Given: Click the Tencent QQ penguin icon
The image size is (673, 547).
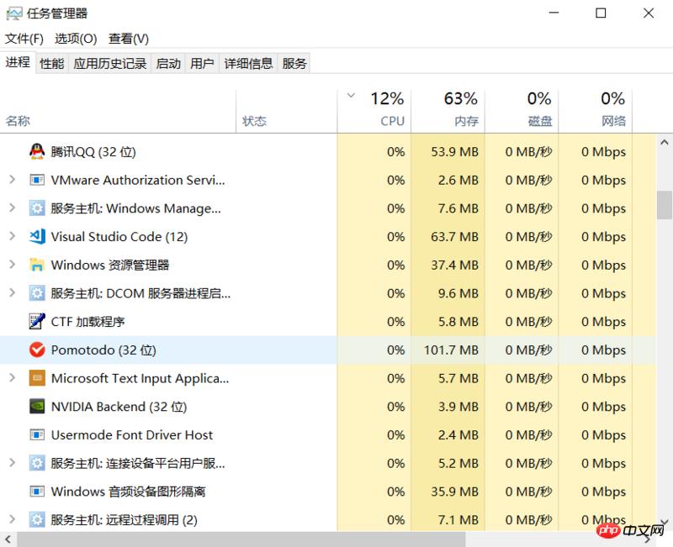Looking at the screenshot, I should tap(37, 152).
